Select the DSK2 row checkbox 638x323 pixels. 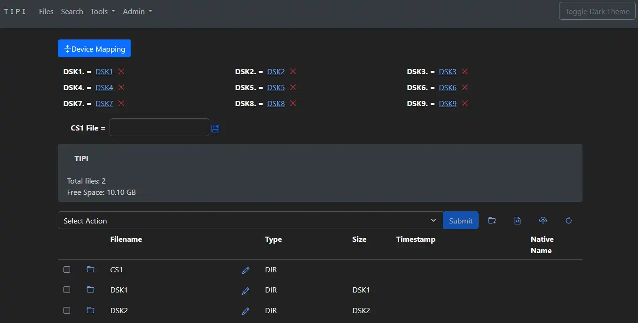[x=67, y=310]
